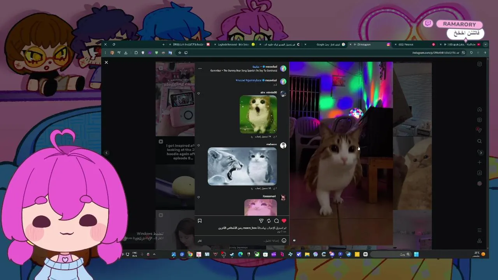This screenshot has width=498, height=280.
Task: Open emoji picker in comment box
Action: coord(284,240)
